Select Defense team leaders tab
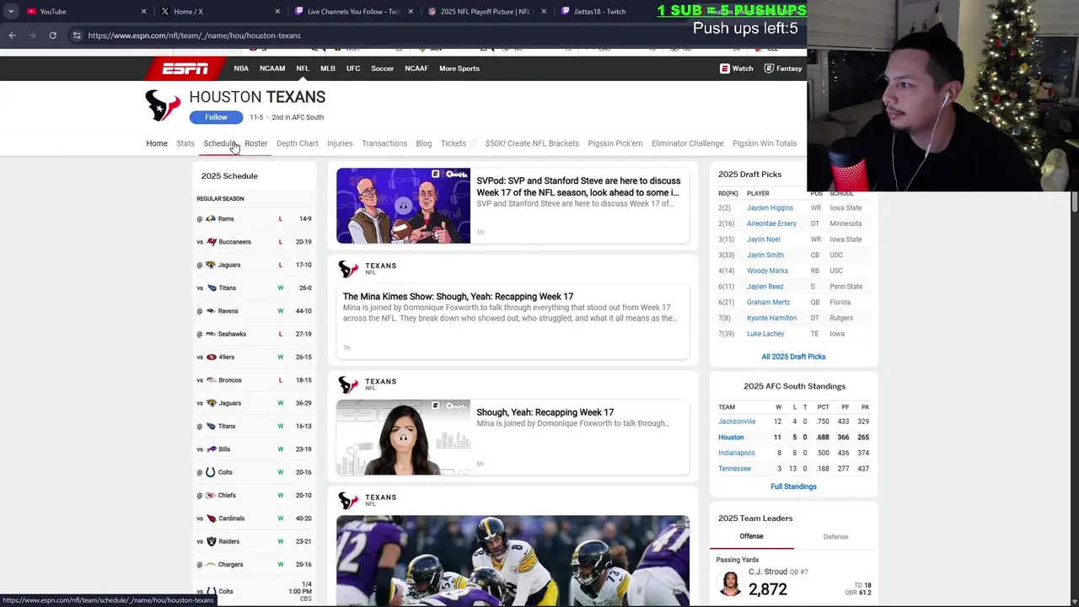The width and height of the screenshot is (1079, 607). click(x=836, y=536)
